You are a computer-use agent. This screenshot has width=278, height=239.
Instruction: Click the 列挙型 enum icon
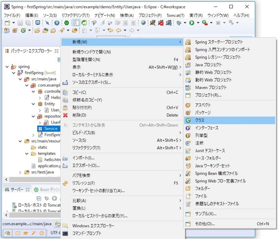(x=188, y=135)
